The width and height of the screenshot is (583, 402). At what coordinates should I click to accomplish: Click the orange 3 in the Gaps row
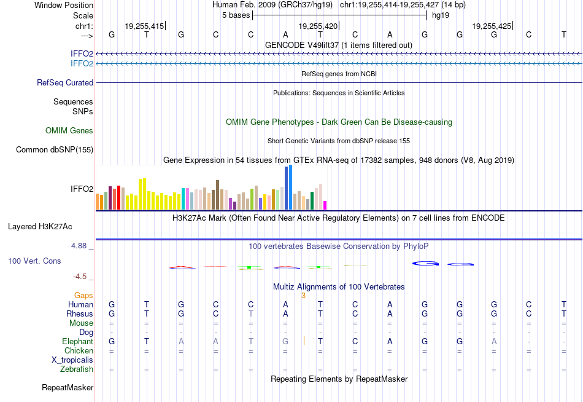303,296
